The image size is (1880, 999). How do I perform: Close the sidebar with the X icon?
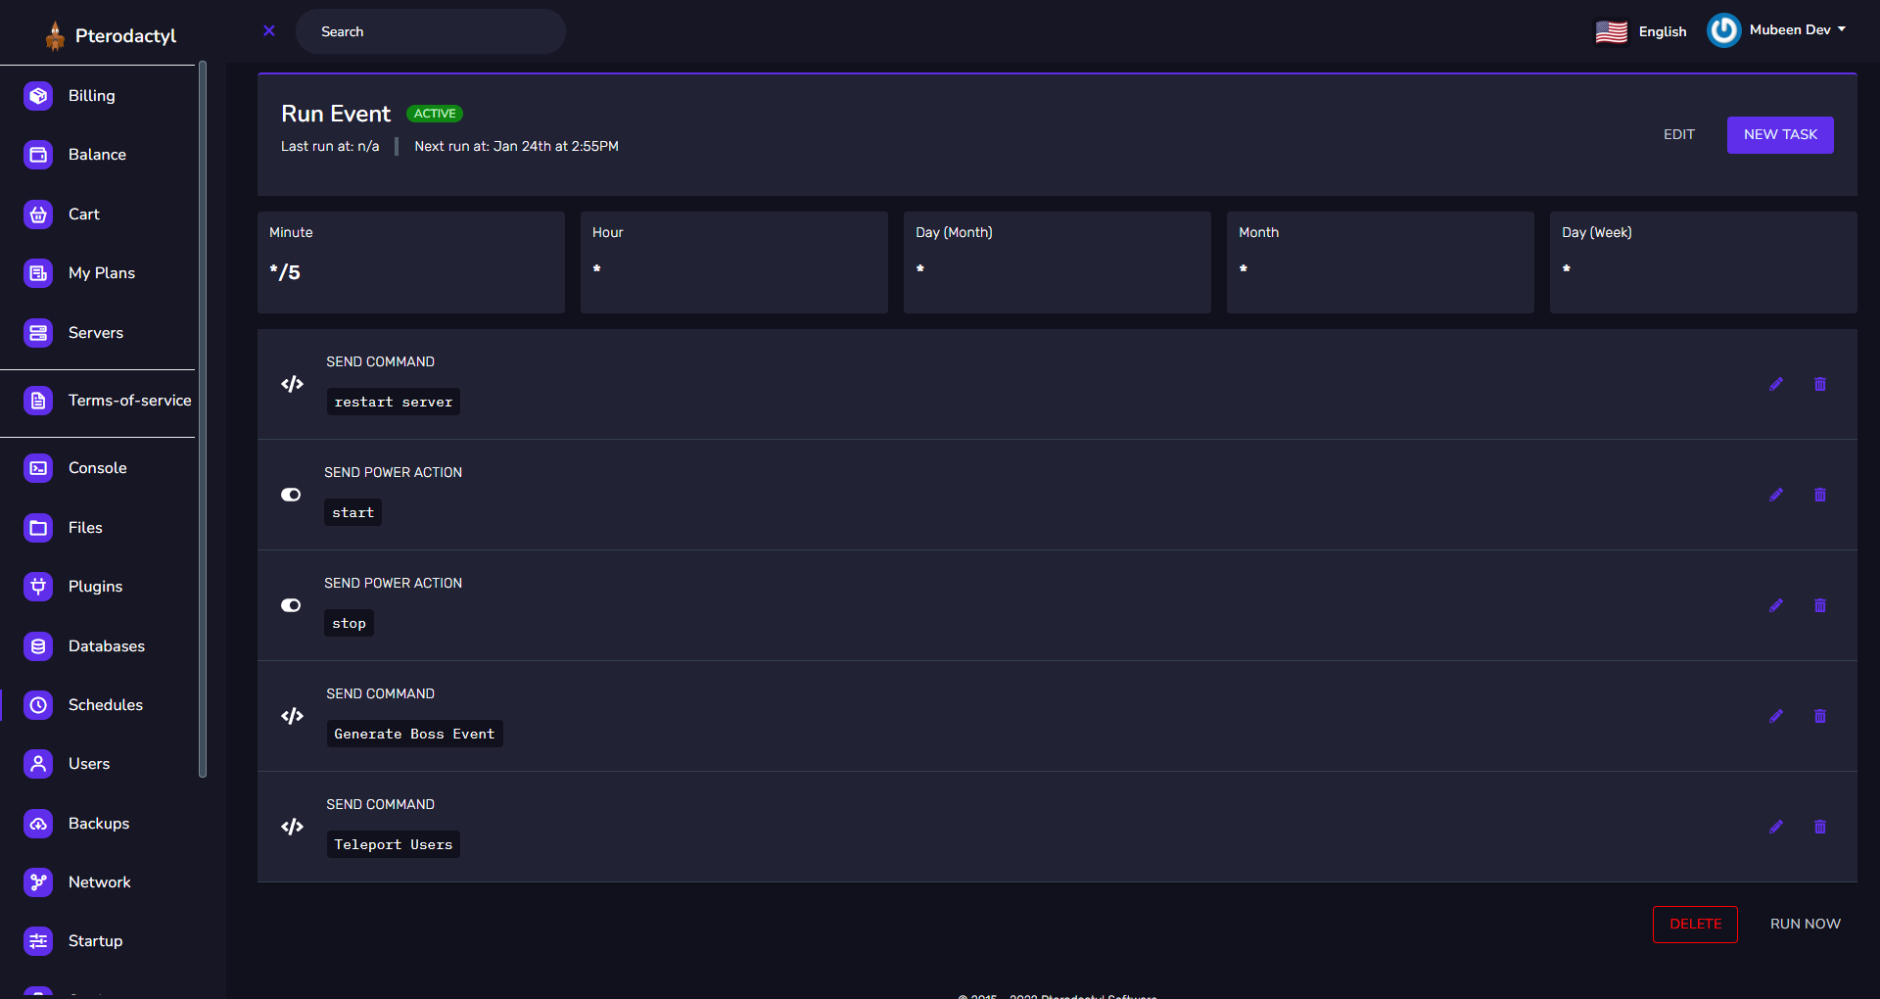coord(269,31)
